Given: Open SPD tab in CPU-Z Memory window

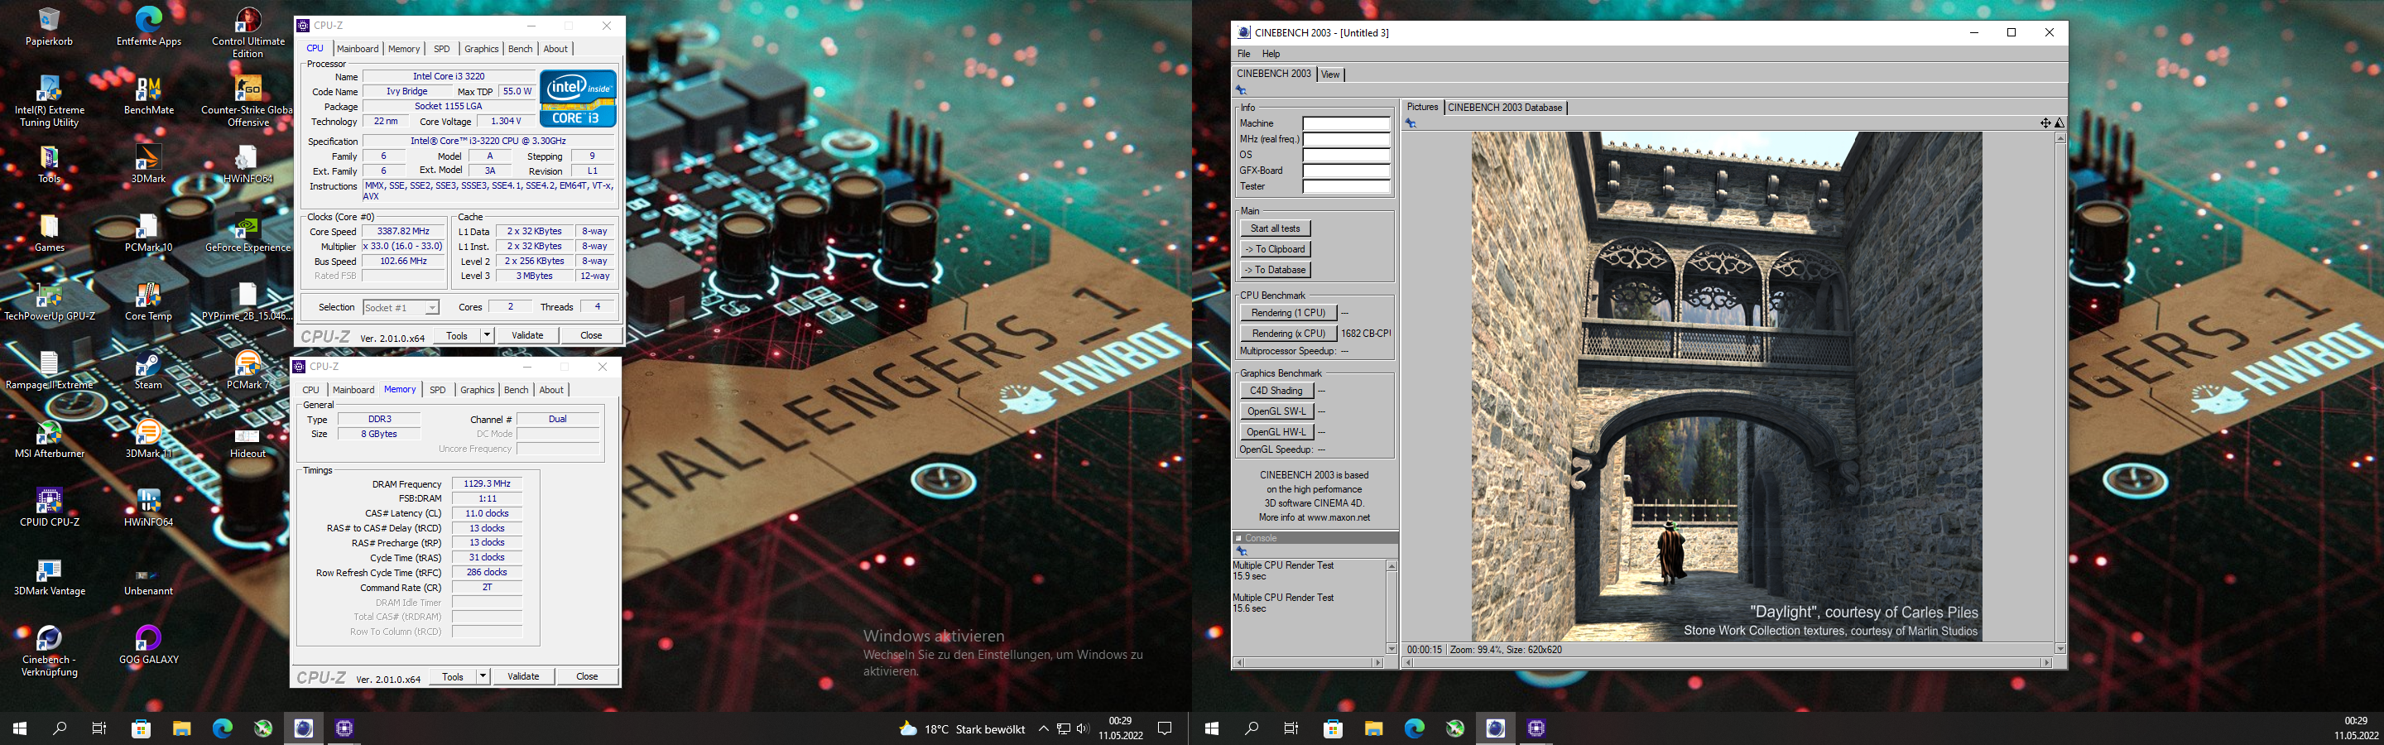Looking at the screenshot, I should click(438, 391).
